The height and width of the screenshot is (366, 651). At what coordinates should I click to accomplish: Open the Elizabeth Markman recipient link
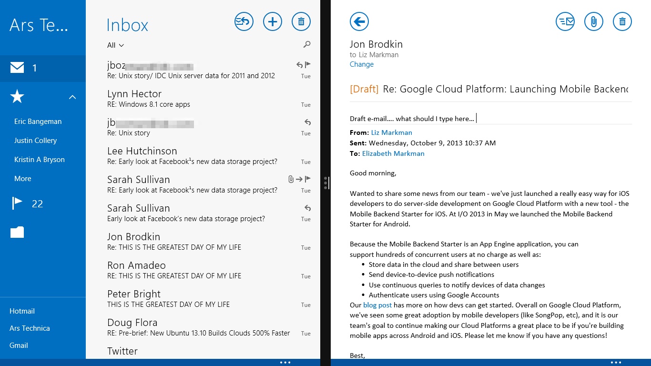pos(393,153)
